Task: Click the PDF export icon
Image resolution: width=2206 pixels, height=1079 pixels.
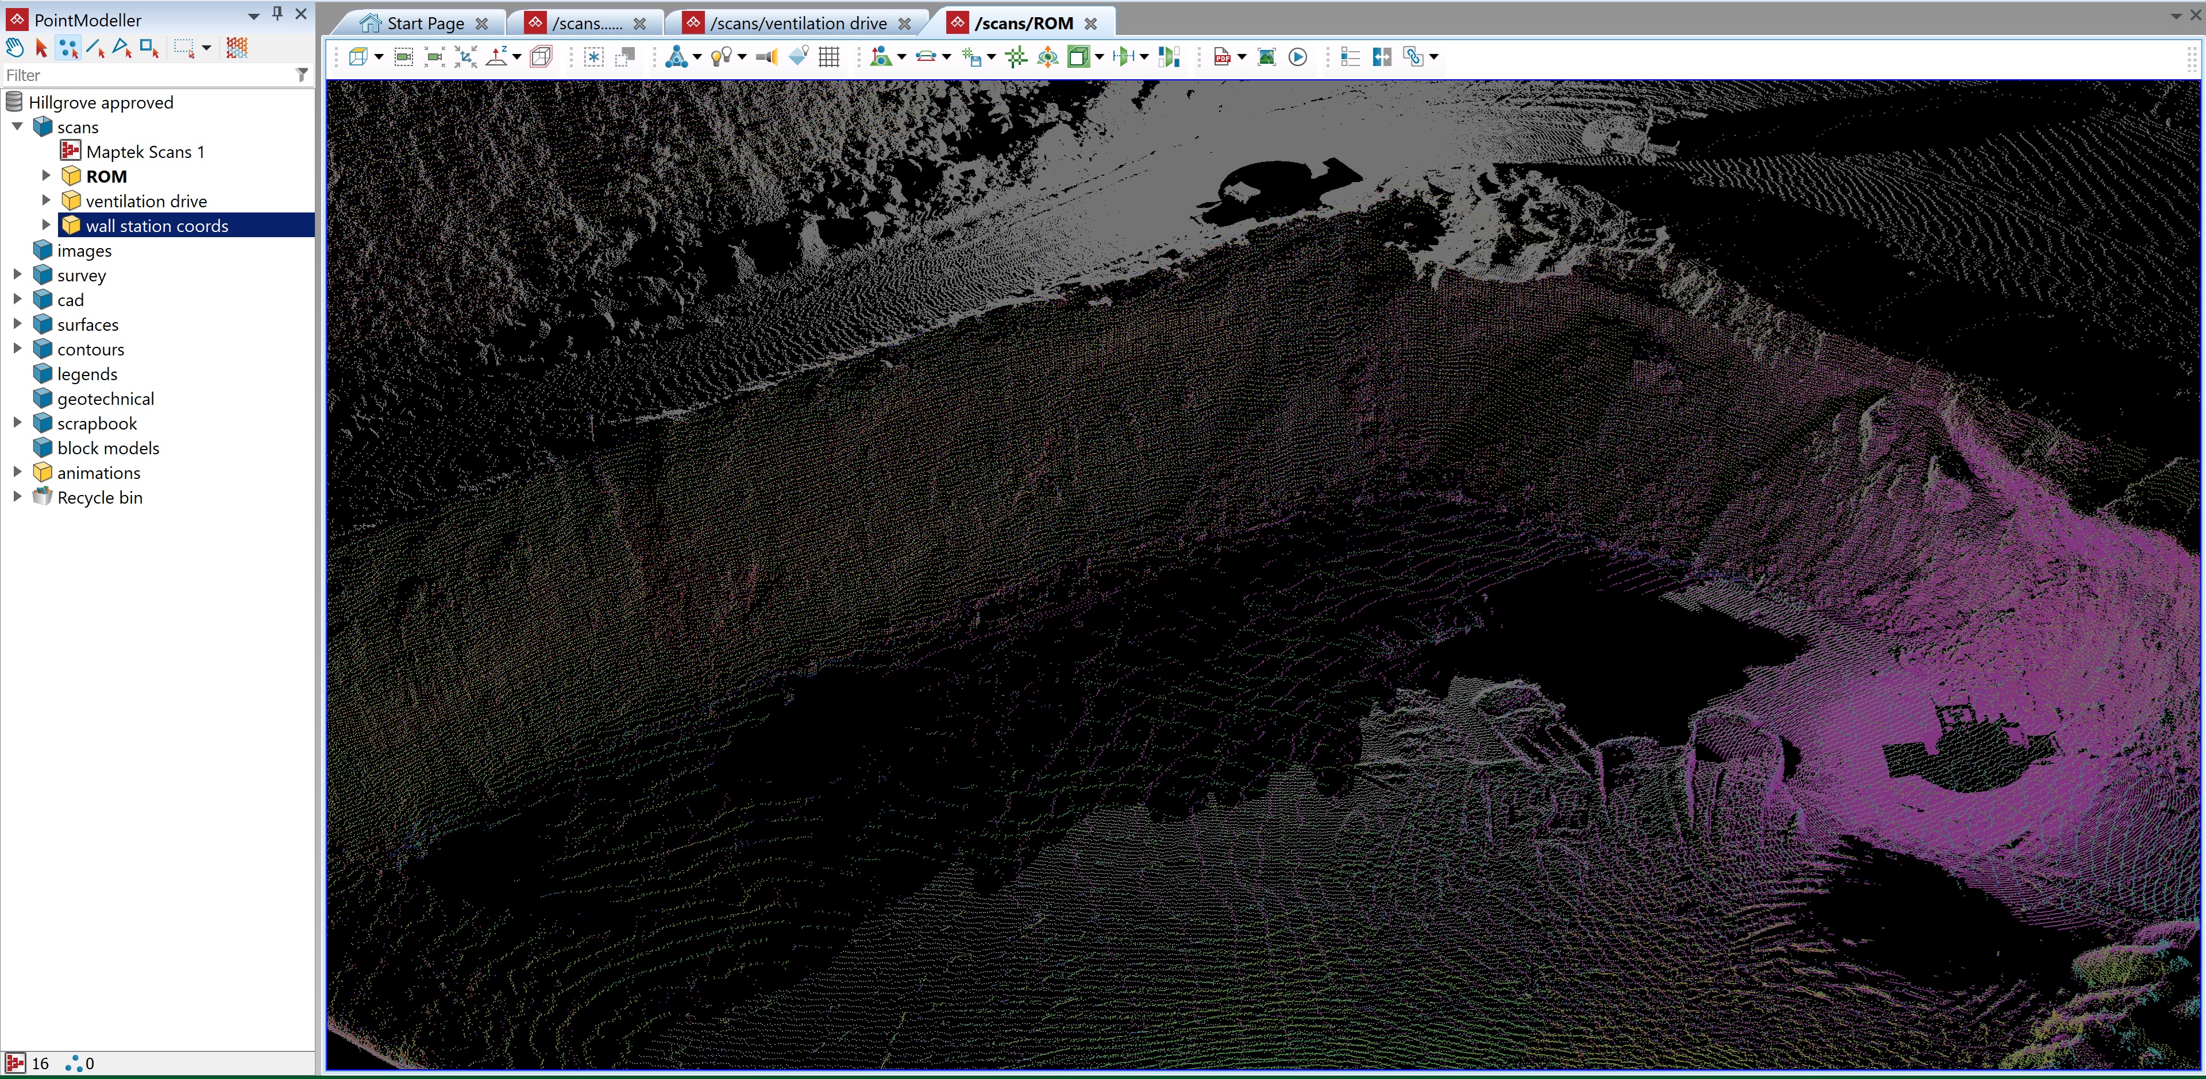Action: [1222, 57]
